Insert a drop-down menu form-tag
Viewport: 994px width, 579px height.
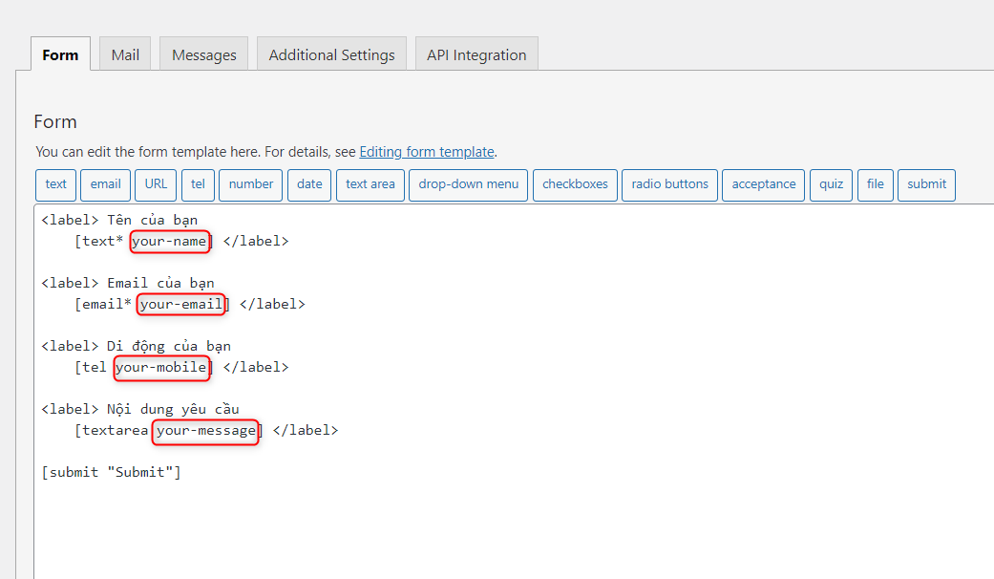468,184
